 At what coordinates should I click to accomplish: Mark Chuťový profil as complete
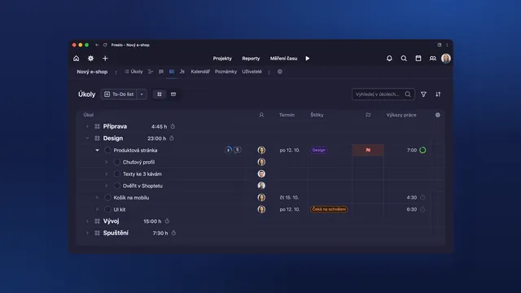(116, 162)
